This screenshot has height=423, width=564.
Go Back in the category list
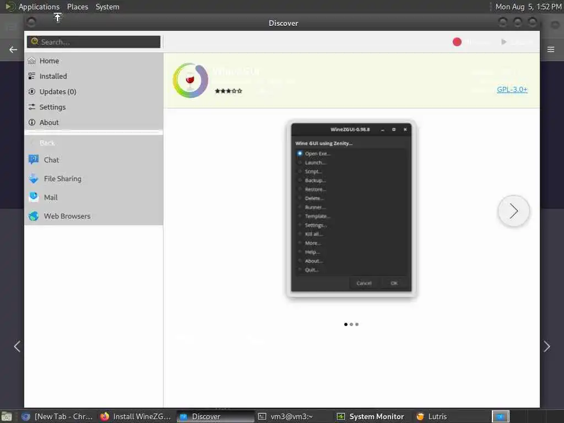coord(94,143)
